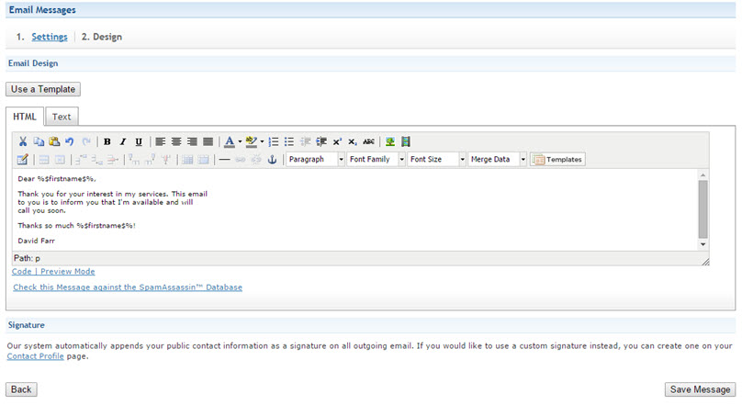
Task: Toggle bold formatting
Action: [107, 141]
